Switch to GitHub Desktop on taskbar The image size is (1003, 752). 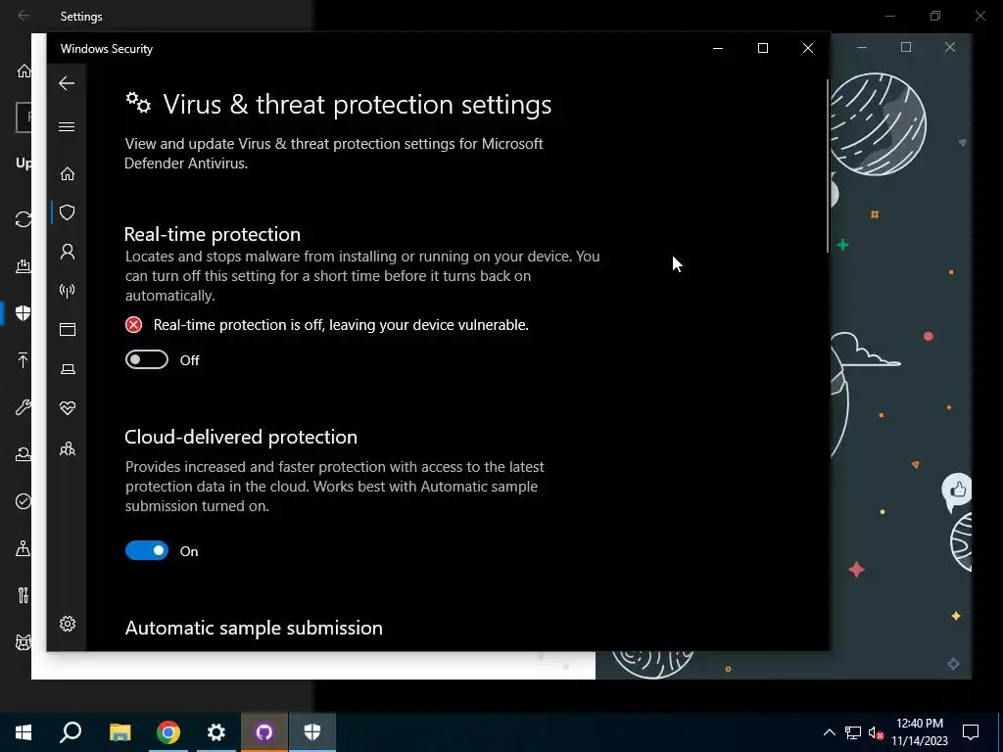[x=264, y=732]
